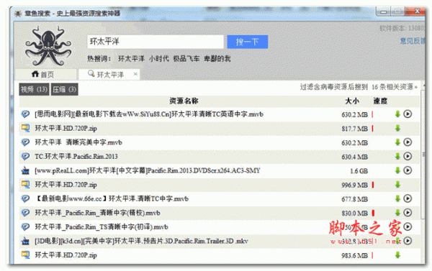Screen dimensions: 432x271
Task: Click the file icon beside TS清晰中字(初译).rmvb
Action: (x=25, y=227)
